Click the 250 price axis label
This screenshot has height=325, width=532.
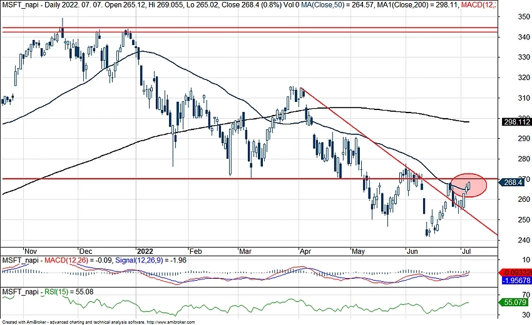[x=524, y=219]
